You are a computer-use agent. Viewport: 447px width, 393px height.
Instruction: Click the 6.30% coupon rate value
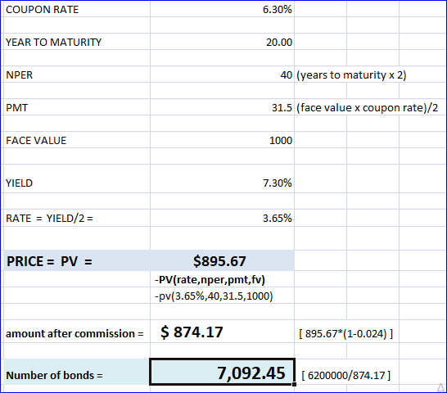click(277, 10)
